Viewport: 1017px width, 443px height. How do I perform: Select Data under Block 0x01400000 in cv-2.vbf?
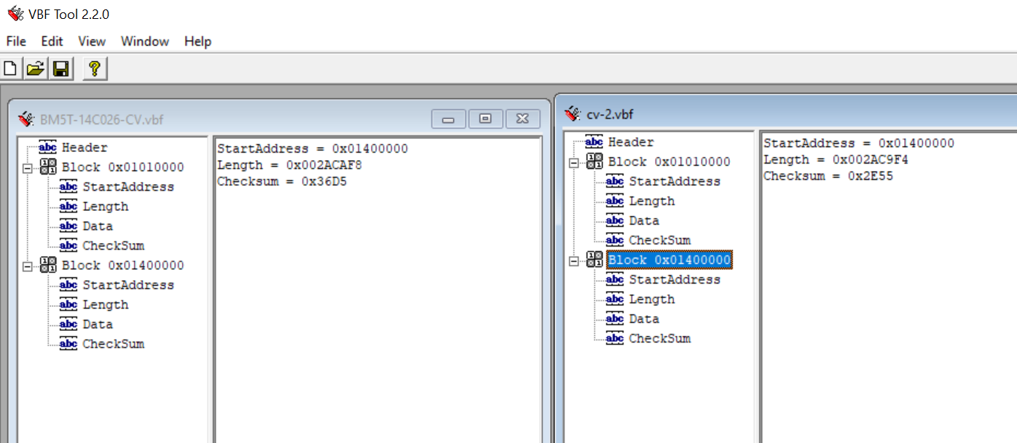click(x=644, y=319)
